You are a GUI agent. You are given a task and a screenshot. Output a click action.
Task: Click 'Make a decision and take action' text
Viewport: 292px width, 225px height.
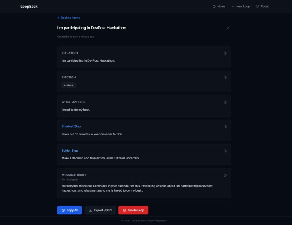pyautogui.click(x=100, y=158)
